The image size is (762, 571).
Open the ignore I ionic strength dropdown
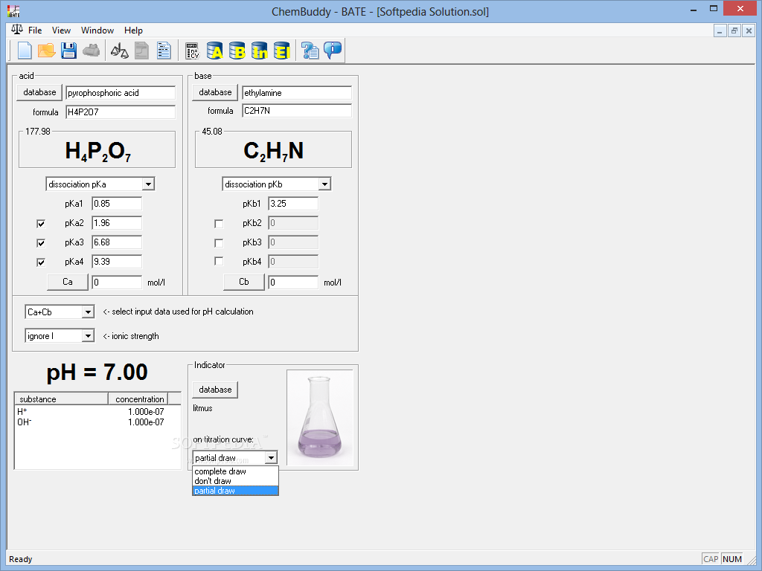point(88,336)
